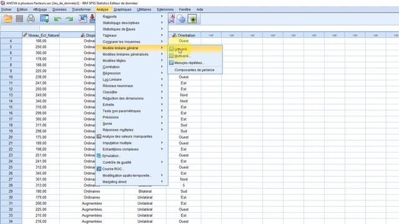Screen dimensions: 399x224
Task: Expand the Régression submenu arrow
Action: [162, 73]
